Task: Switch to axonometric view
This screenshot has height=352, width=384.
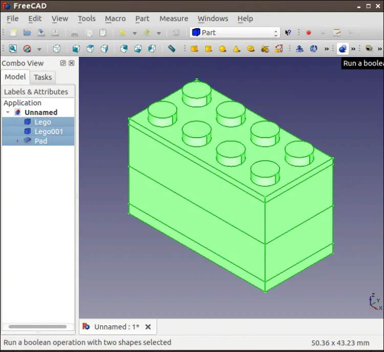Action: tap(57, 49)
